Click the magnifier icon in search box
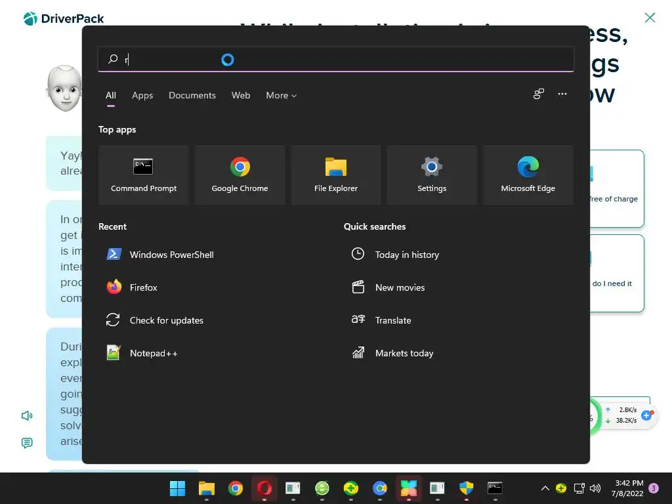Image resolution: width=672 pixels, height=504 pixels. click(113, 58)
